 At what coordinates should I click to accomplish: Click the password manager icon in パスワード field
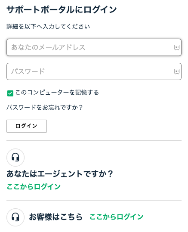pos(177,71)
